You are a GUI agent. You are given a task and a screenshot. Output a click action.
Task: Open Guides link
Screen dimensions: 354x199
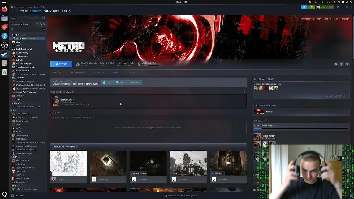(x=116, y=72)
